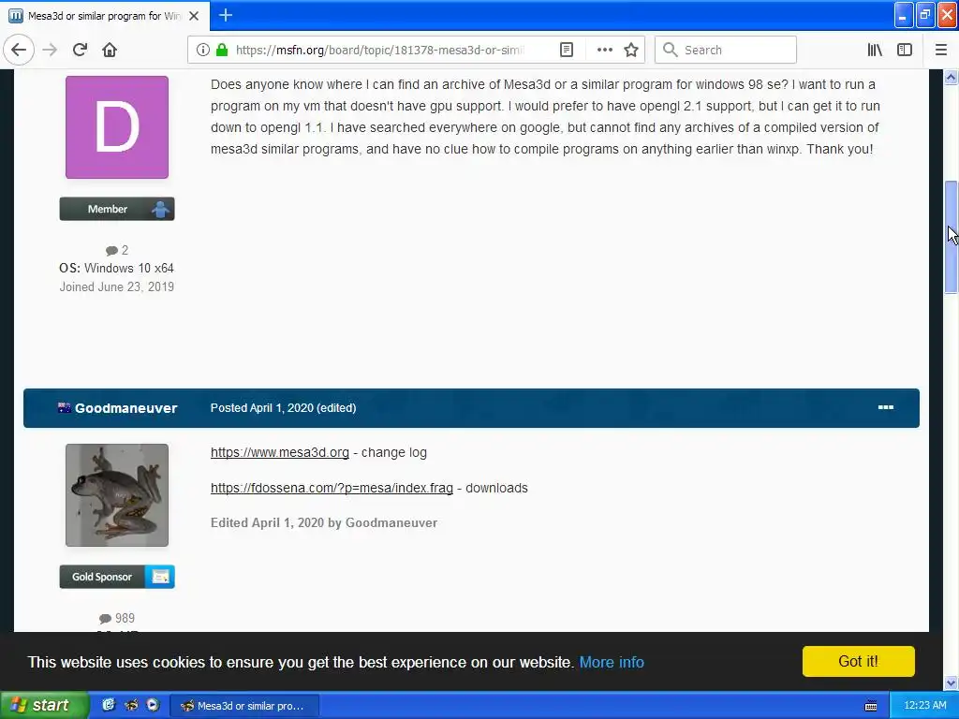Click the purple D avatar
The image size is (959, 719).
117,127
